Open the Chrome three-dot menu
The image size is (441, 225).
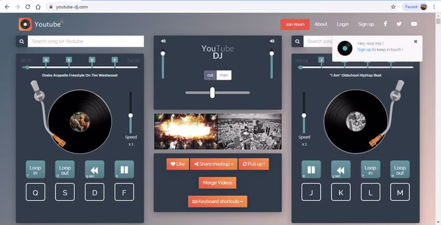point(434,7)
